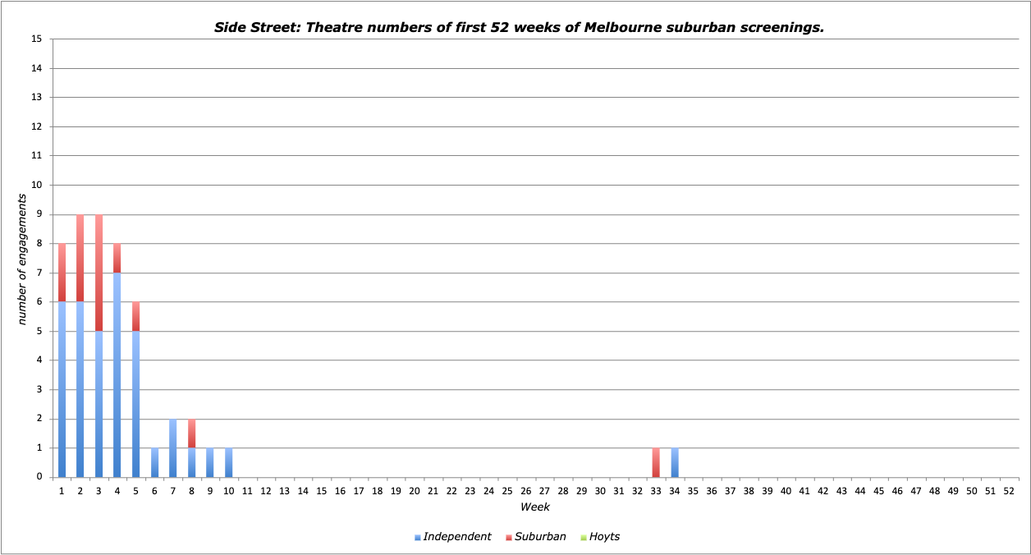Click the Suburban legend label
This screenshot has width=1031, height=555.
pos(541,537)
